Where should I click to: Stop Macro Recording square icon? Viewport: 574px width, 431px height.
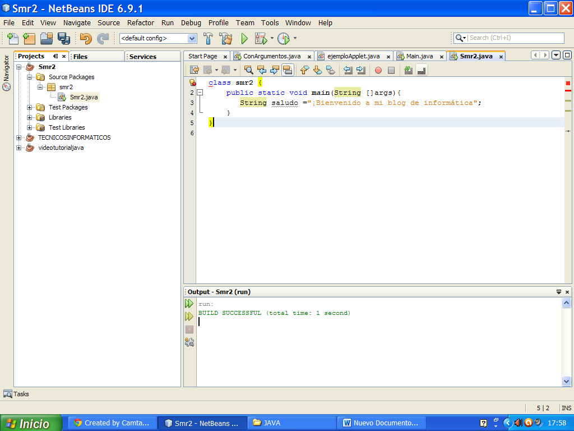point(391,70)
